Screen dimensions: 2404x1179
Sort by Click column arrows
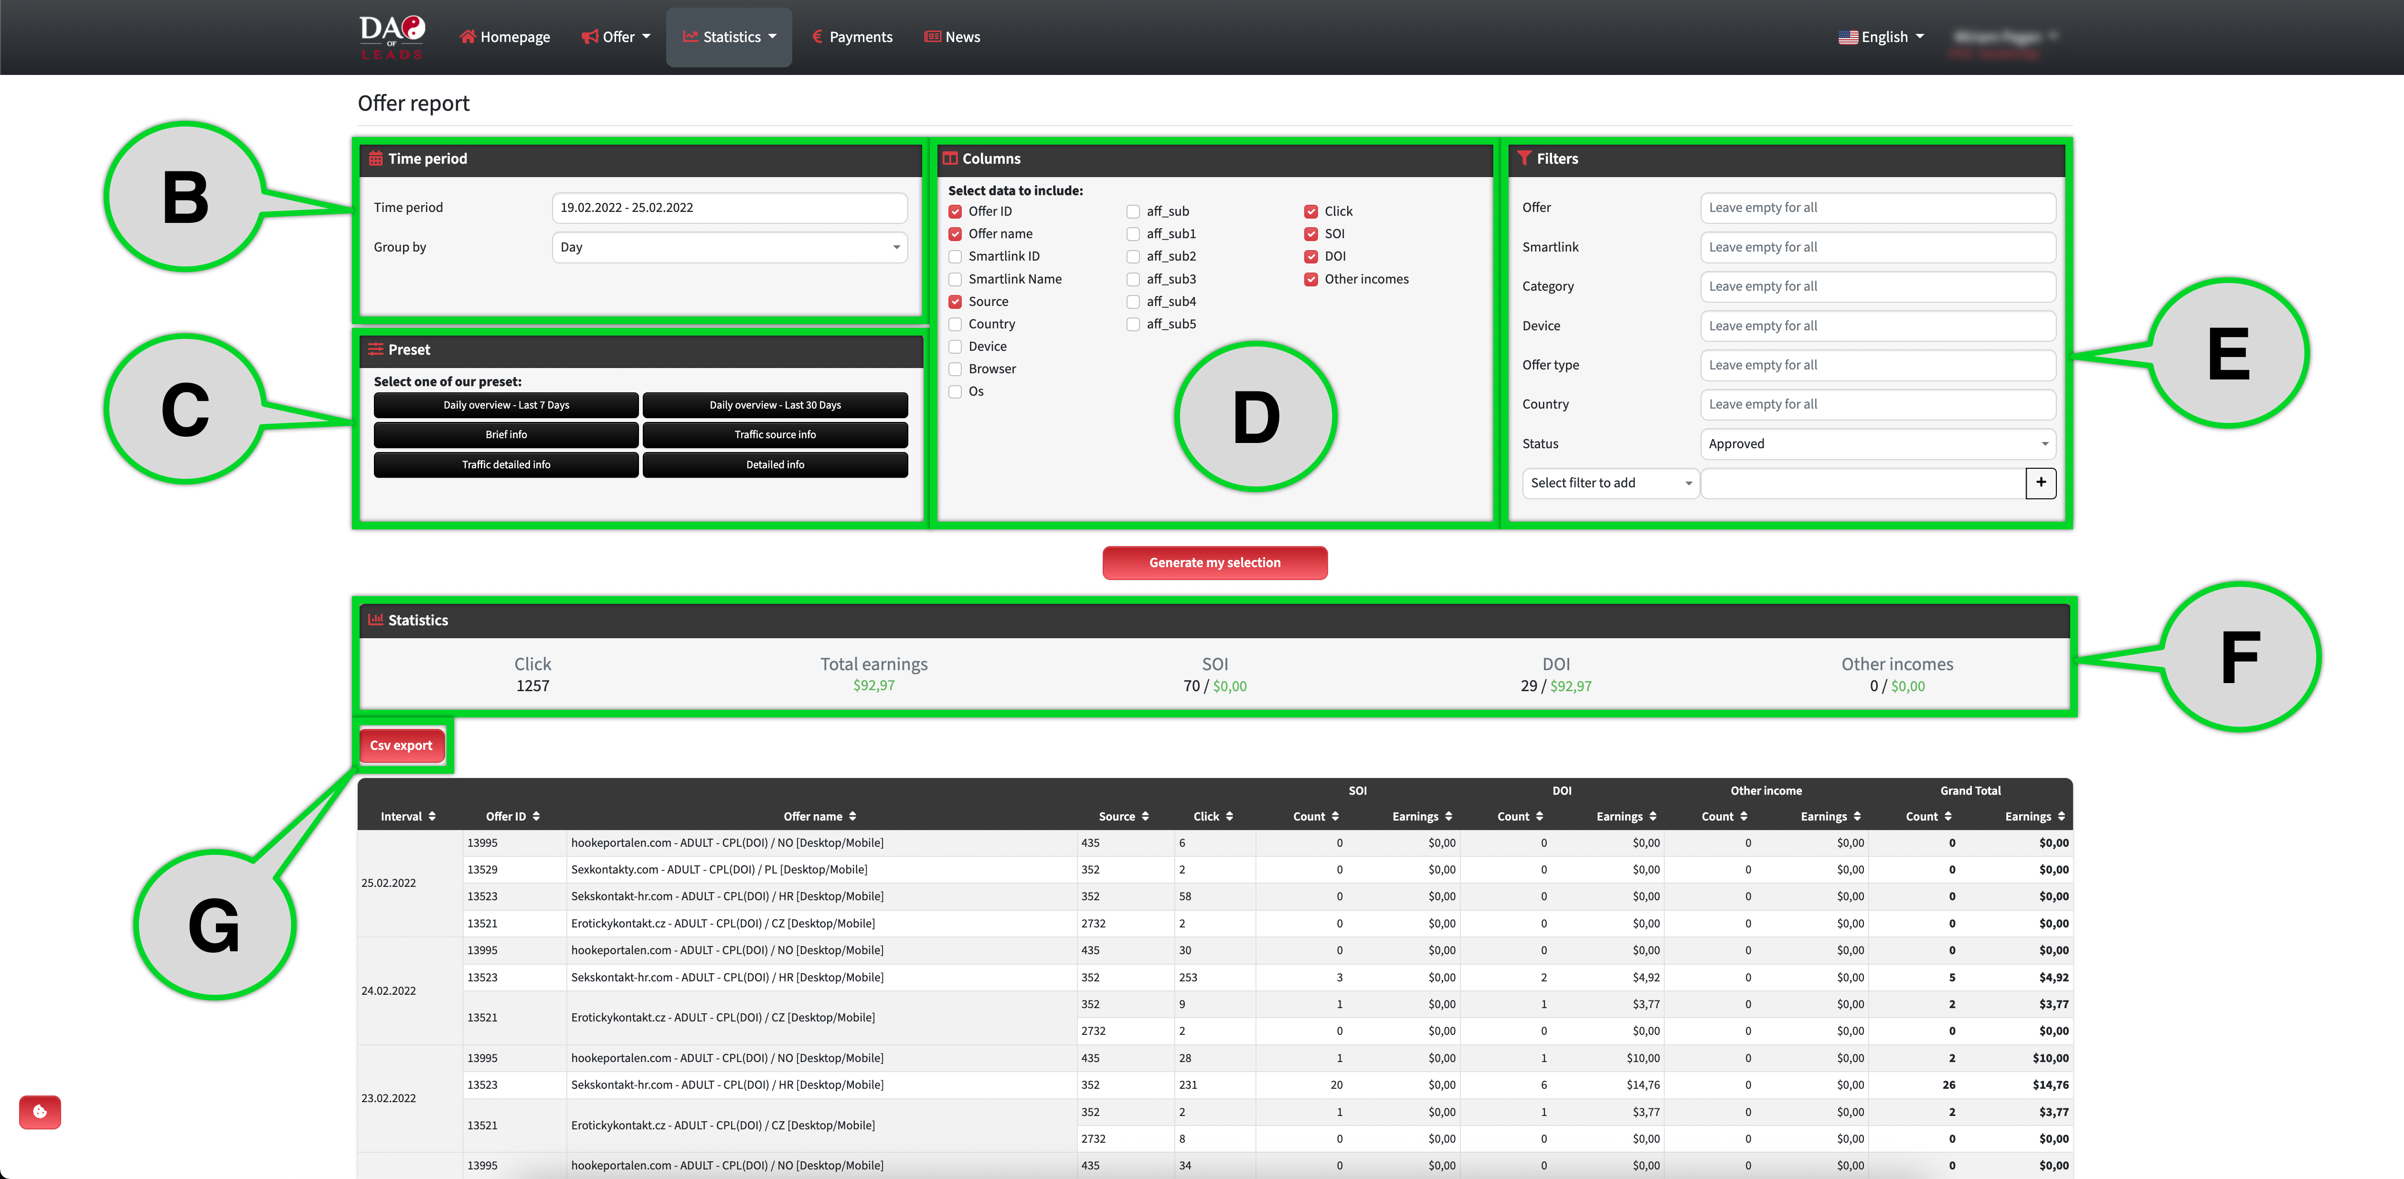pyautogui.click(x=1229, y=816)
